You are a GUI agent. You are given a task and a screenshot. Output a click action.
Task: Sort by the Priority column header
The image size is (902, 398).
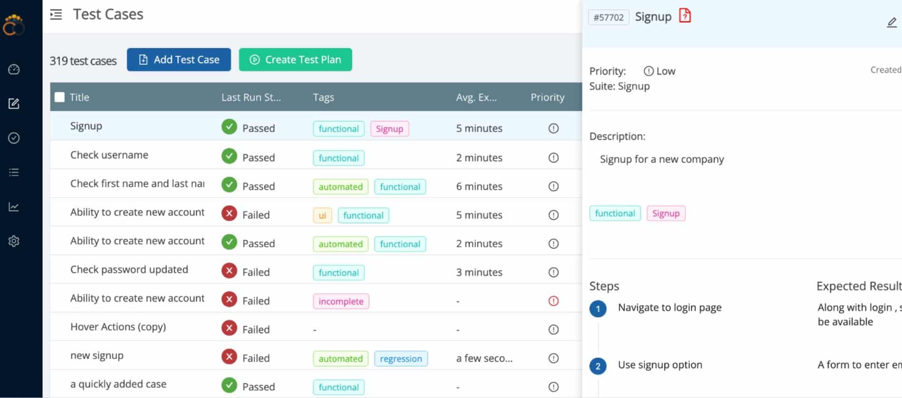[547, 97]
